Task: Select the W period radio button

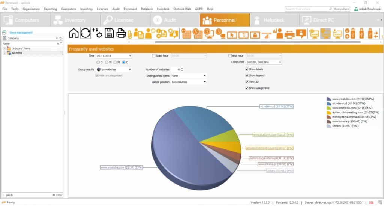Action: point(106,63)
